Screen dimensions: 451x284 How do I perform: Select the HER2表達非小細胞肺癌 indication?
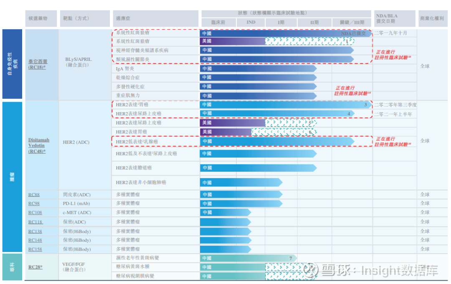tap(141, 182)
